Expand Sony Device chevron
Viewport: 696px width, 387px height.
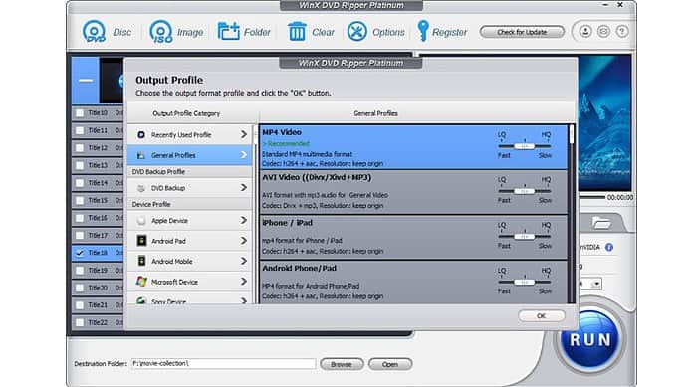(244, 301)
